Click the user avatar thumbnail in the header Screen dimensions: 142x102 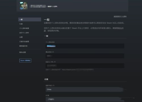(x=24, y=6)
